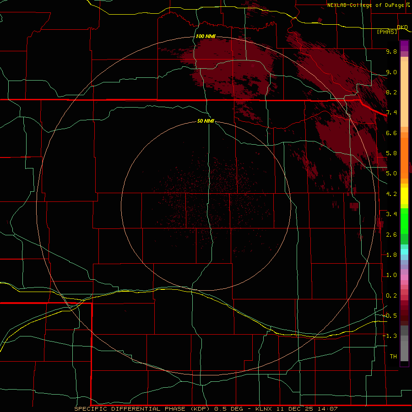Screen dimensions: 412x412
Task: Click the light peach color bar segment
Action: click(404, 94)
